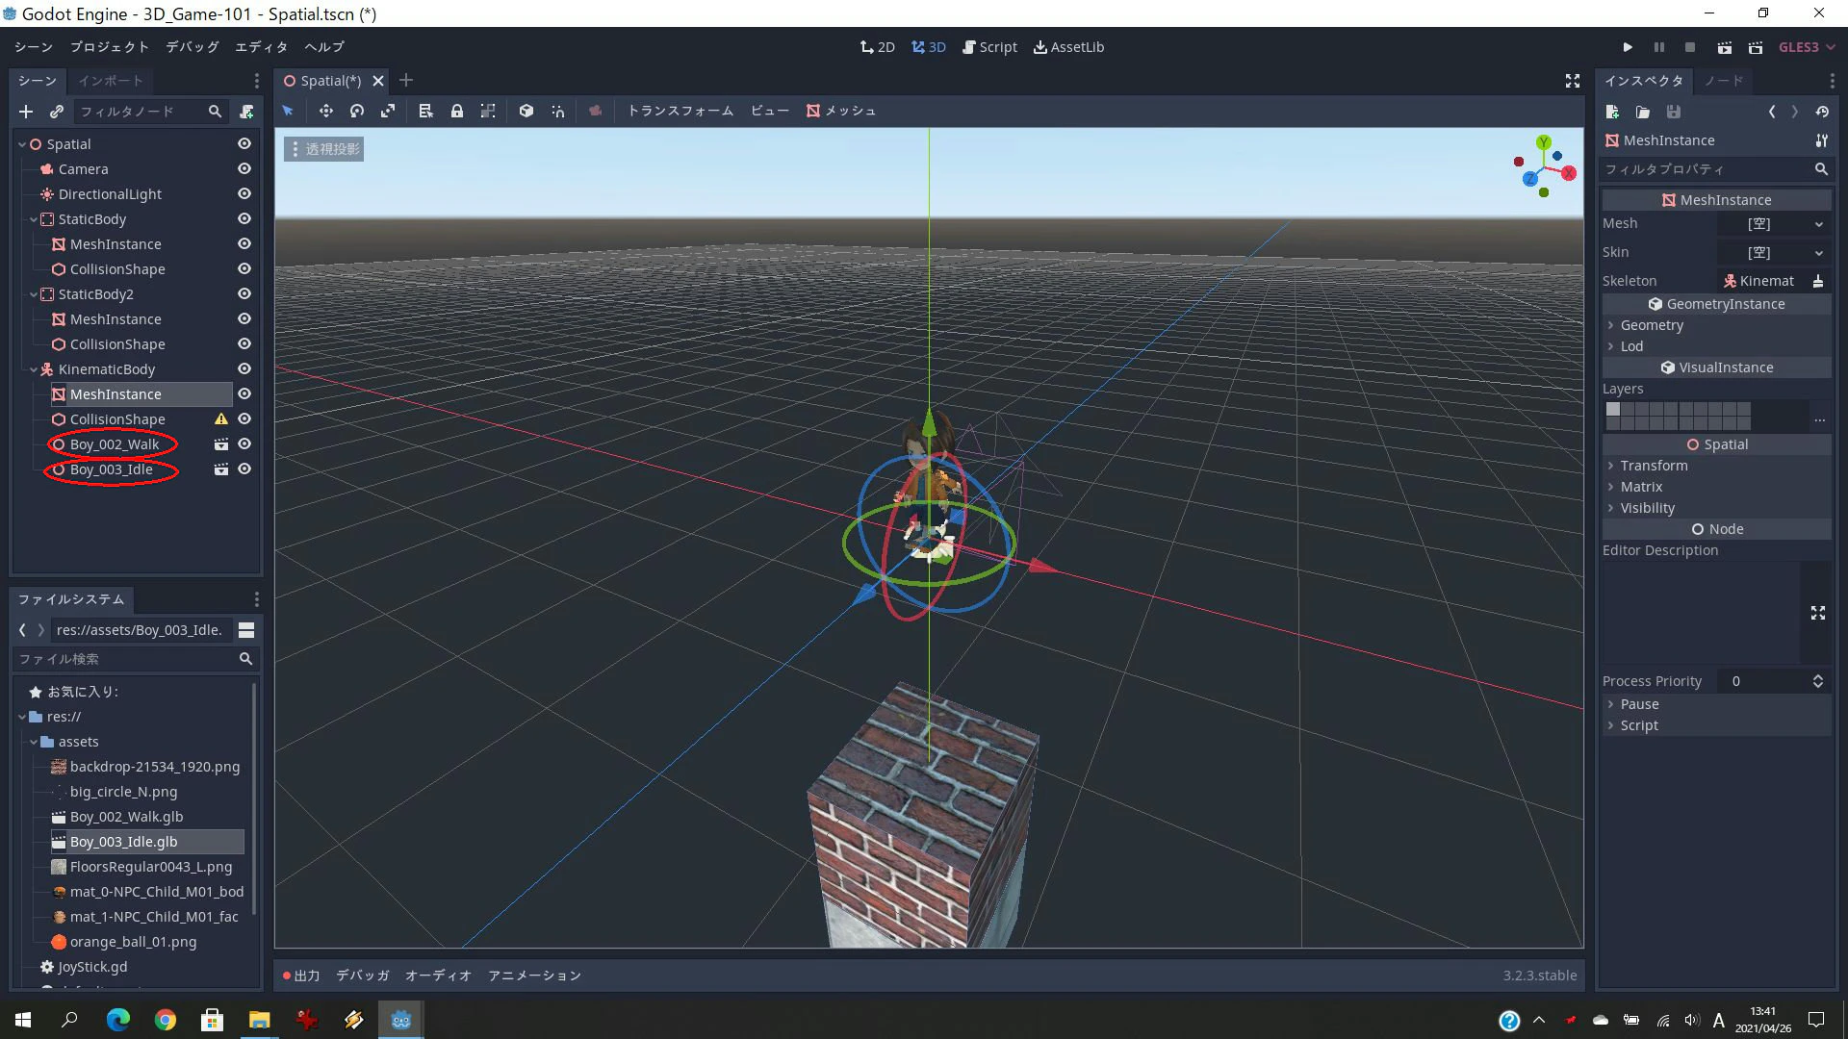Select the Scale mode tool
The image size is (1848, 1039).
pos(388,111)
